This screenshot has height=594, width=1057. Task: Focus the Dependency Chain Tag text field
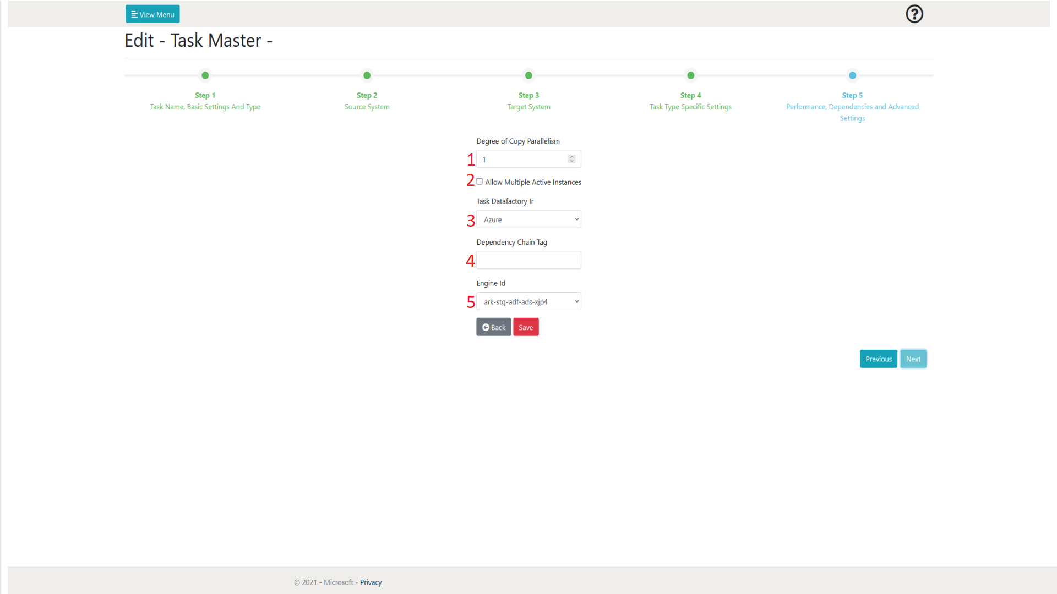click(x=528, y=260)
